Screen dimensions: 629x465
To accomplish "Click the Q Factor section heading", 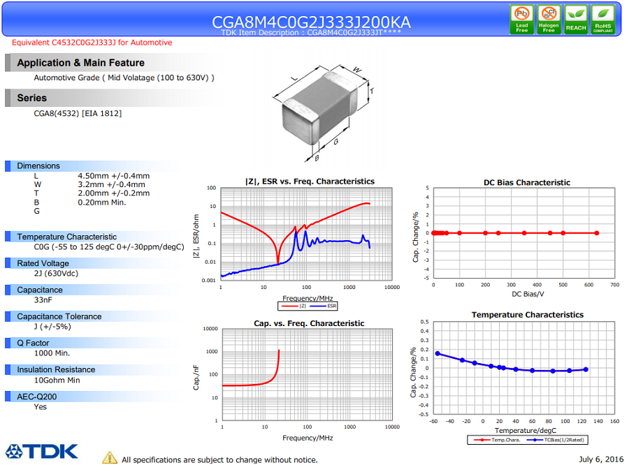I will 33,343.
